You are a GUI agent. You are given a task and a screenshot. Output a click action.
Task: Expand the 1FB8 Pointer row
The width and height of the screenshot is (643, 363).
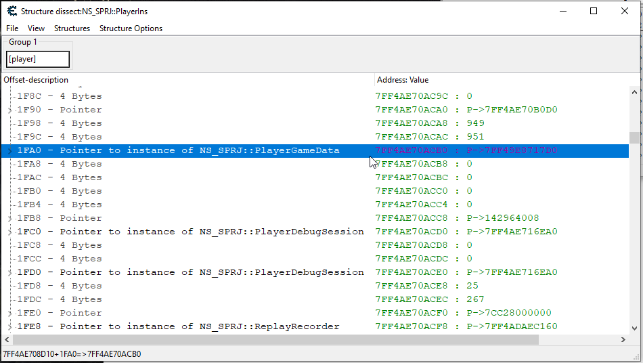coord(9,218)
